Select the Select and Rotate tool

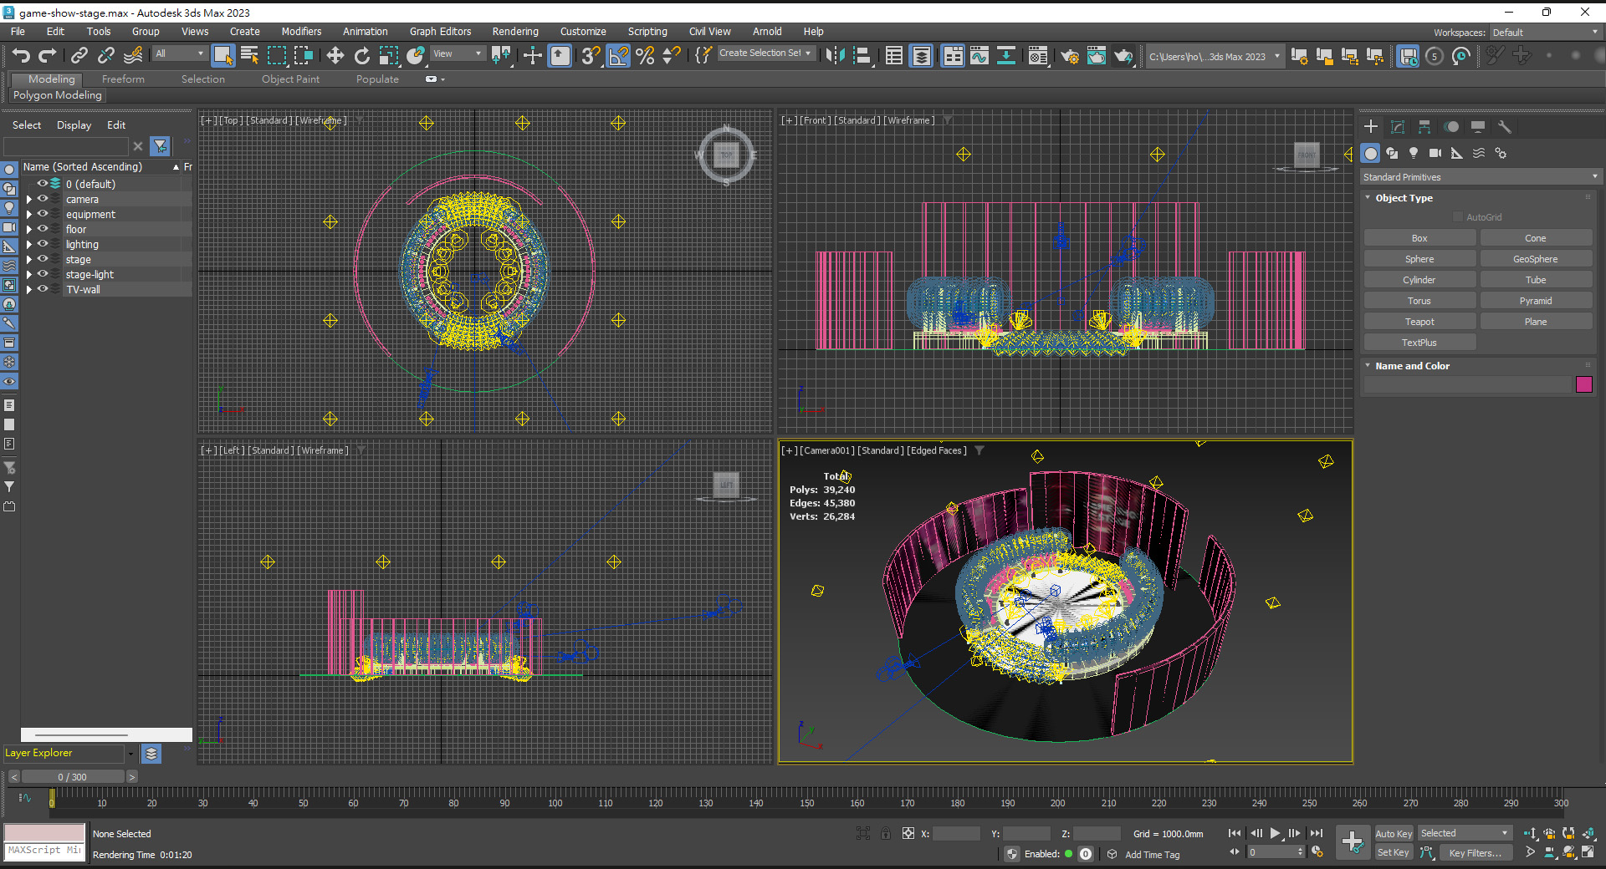pos(361,56)
